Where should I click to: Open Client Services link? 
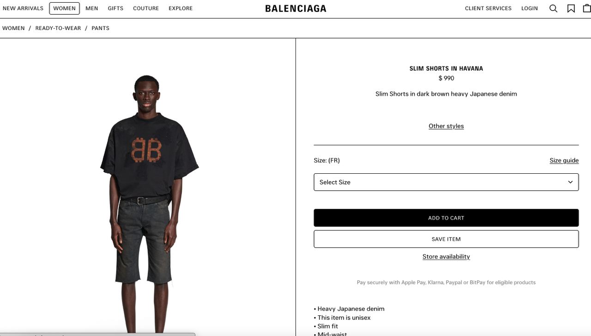pyautogui.click(x=488, y=8)
